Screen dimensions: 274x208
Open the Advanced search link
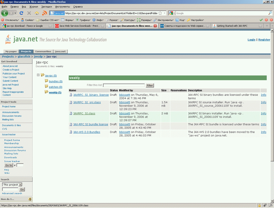tap(12, 193)
